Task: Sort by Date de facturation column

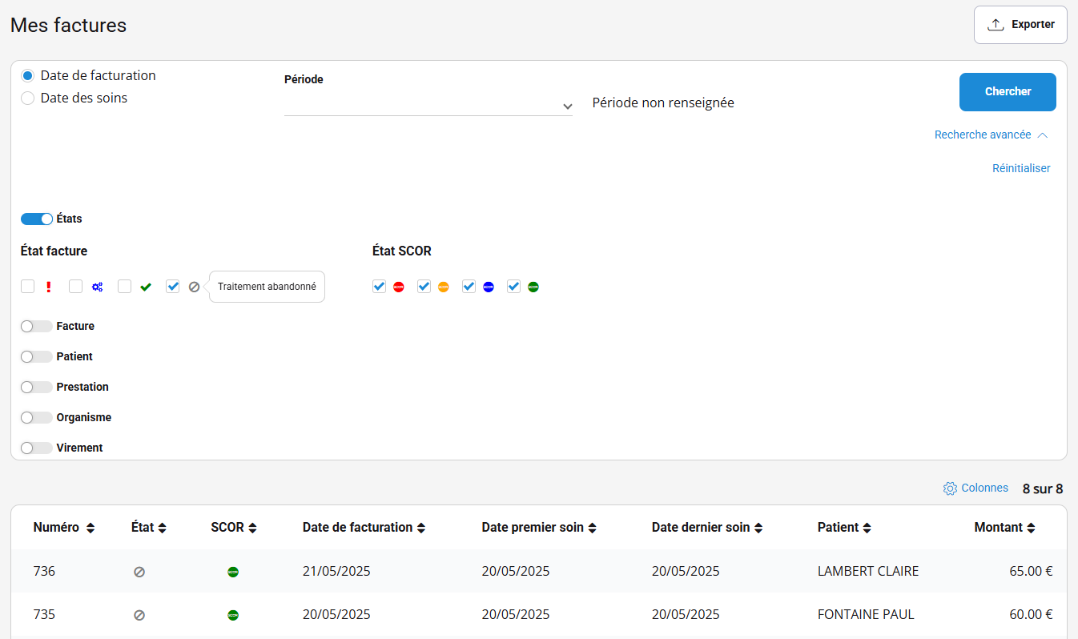Action: pyautogui.click(x=364, y=527)
